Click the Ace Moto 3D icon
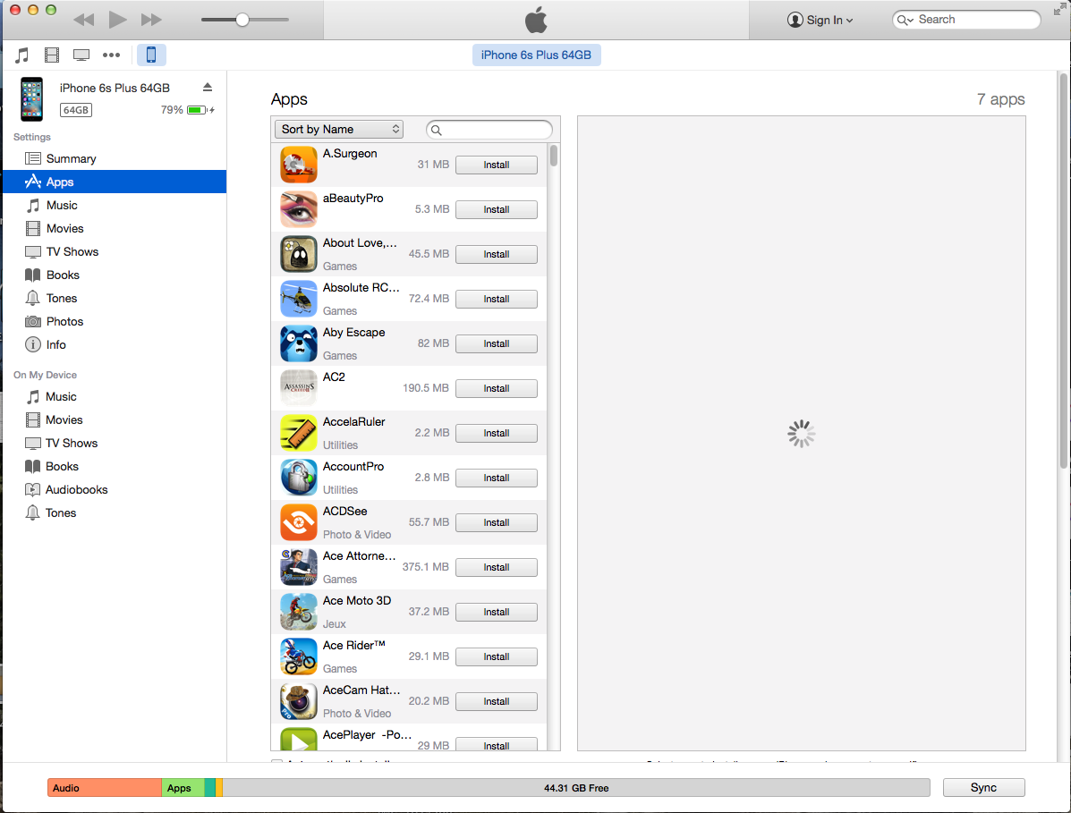 (x=299, y=612)
